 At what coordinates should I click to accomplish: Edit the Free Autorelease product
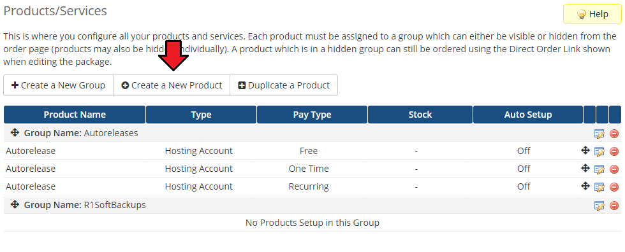pyautogui.click(x=599, y=151)
